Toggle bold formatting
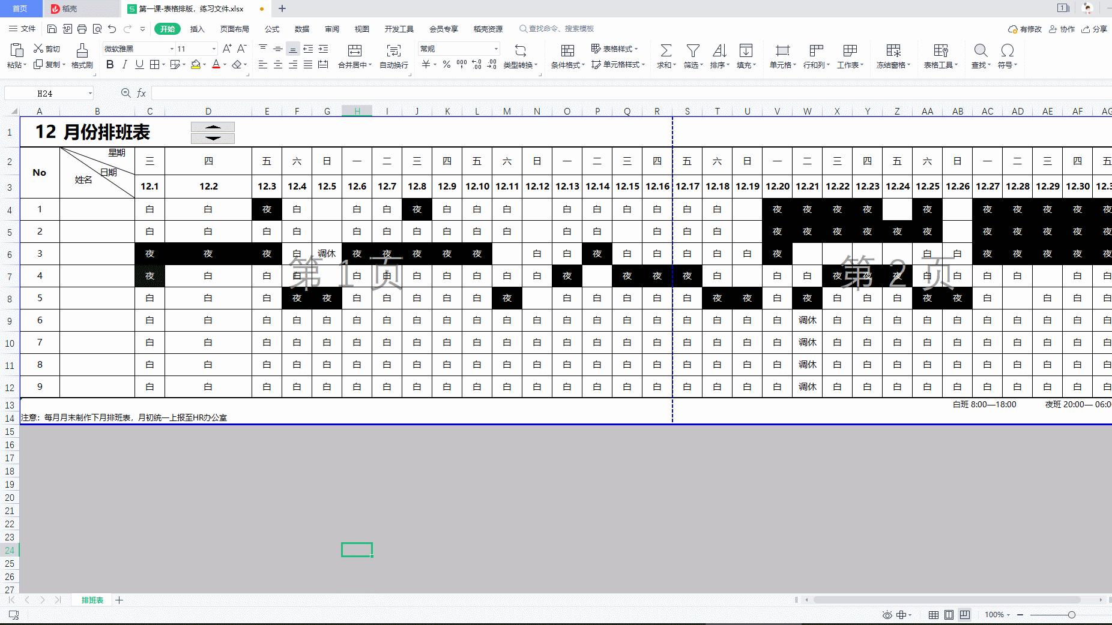The height and width of the screenshot is (625, 1112). [x=110, y=64]
